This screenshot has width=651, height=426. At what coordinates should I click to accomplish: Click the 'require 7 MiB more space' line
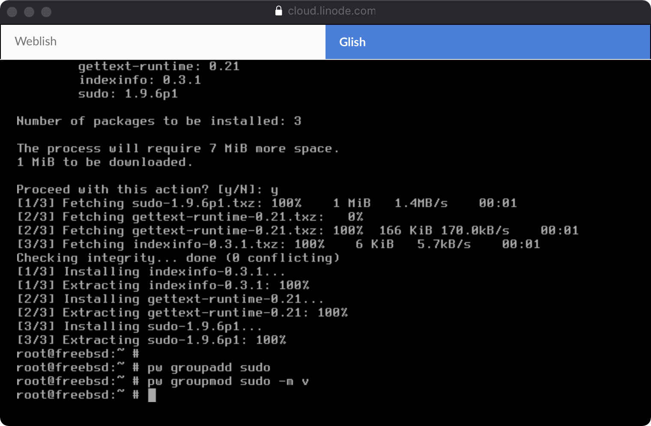point(178,148)
